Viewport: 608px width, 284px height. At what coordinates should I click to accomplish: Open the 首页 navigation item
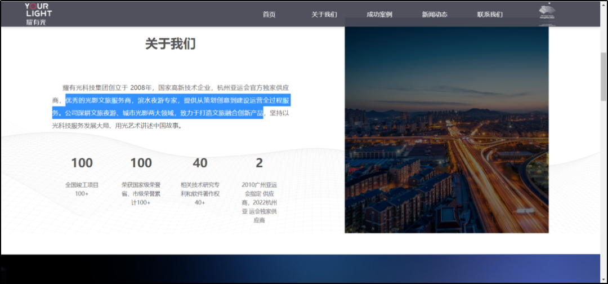tap(269, 15)
